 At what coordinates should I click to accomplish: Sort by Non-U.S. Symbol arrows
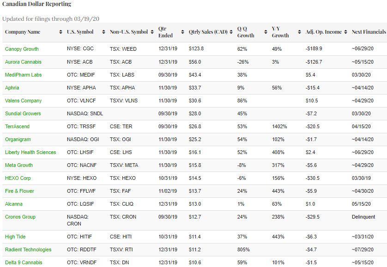pos(152,32)
